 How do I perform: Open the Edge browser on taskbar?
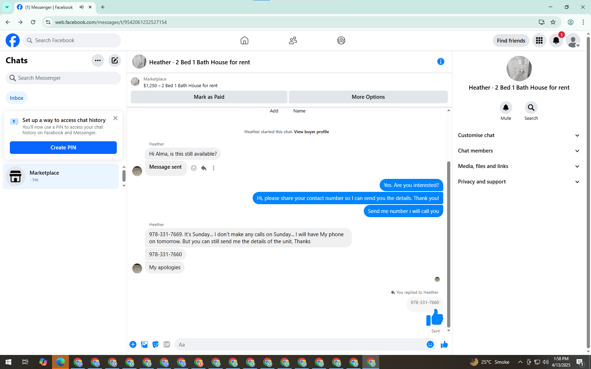coord(61,362)
